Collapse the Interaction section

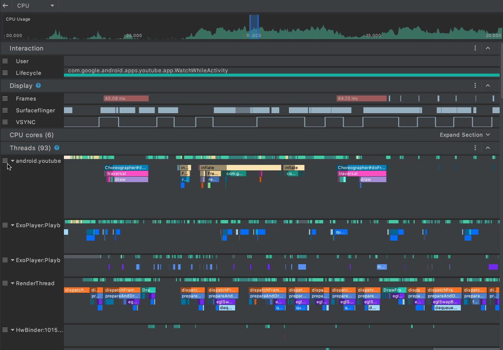(487, 48)
